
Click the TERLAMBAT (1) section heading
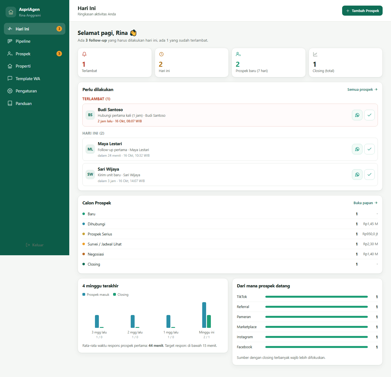(96, 99)
